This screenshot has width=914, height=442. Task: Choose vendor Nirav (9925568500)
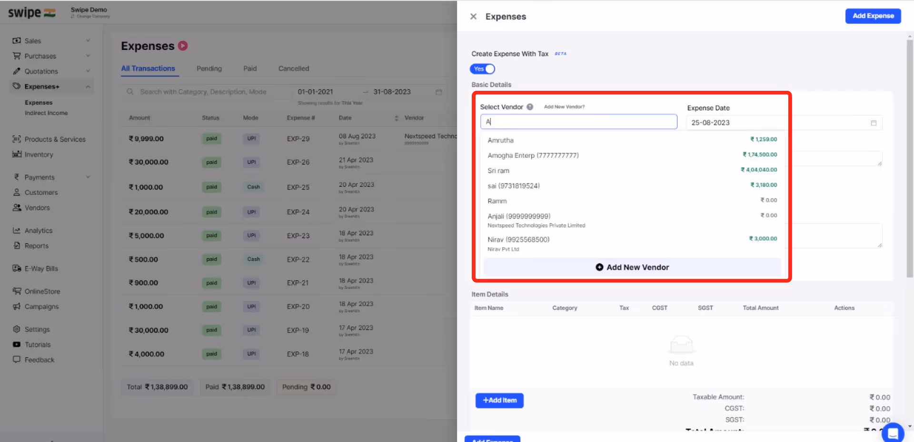coord(632,243)
